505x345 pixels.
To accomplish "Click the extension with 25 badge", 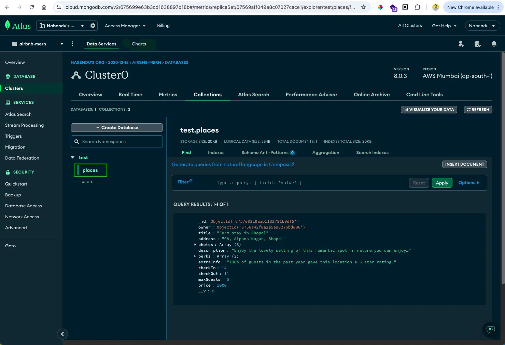I will [x=393, y=8].
